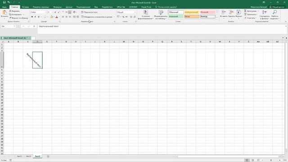The image size is (288, 162).
Task: Expand the Merge and Center dropdown arrow
Action: pos(114,17)
